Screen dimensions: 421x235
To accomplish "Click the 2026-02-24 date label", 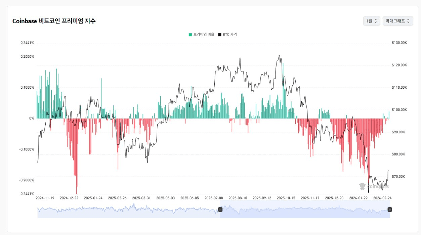I will (x=382, y=198).
